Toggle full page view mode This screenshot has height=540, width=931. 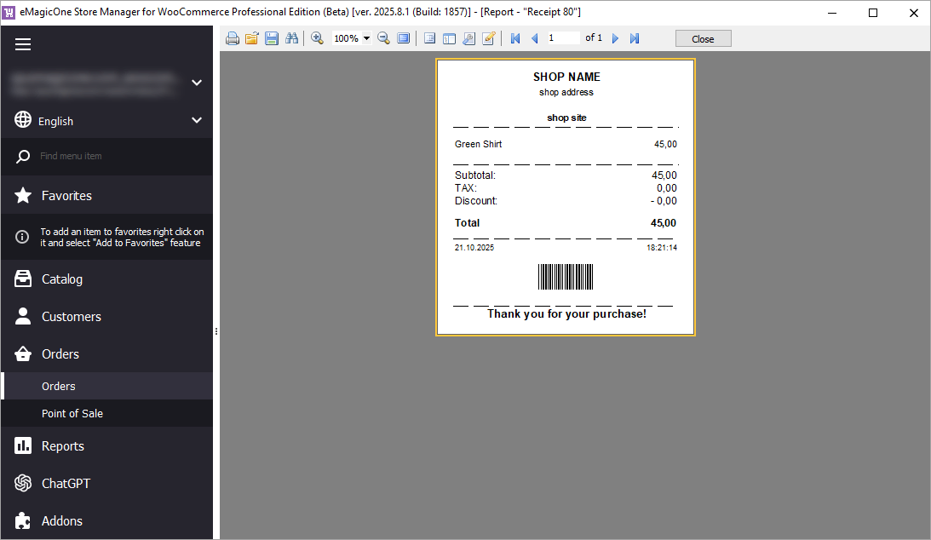point(404,37)
